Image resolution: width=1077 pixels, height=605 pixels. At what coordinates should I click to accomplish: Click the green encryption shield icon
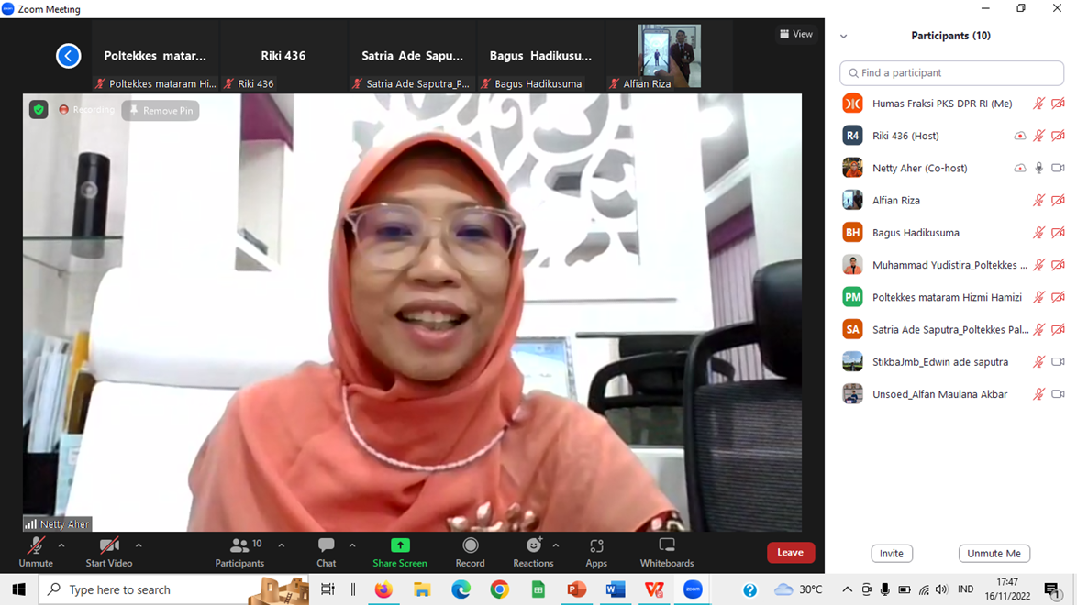pyautogui.click(x=39, y=110)
